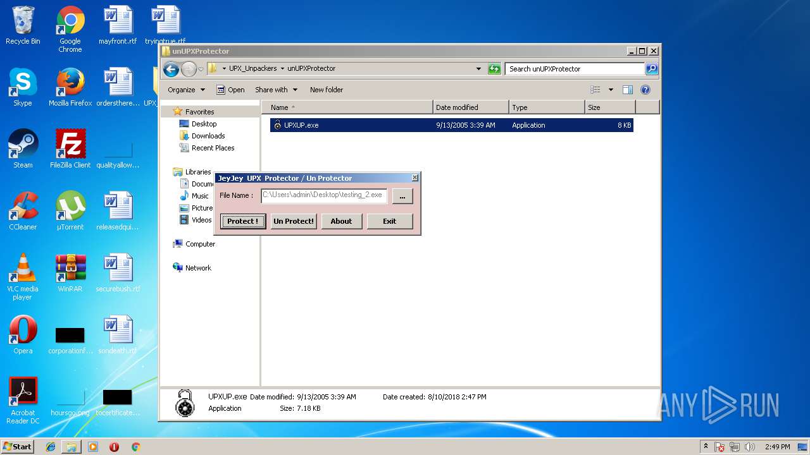810x455 pixels.
Task: Open tryingtrue.rtf document icon
Action: [x=165, y=26]
